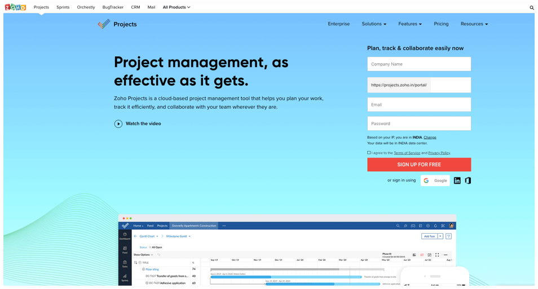Click the undo icon beside Show Options

(x=158, y=255)
